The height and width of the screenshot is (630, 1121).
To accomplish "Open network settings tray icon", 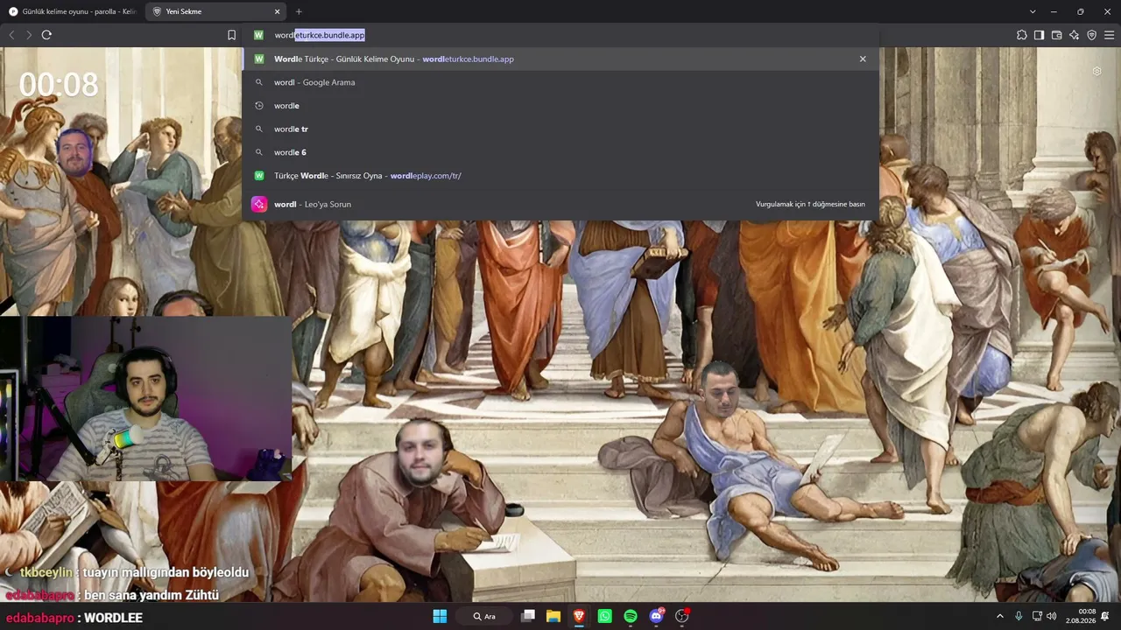I will [x=1037, y=616].
